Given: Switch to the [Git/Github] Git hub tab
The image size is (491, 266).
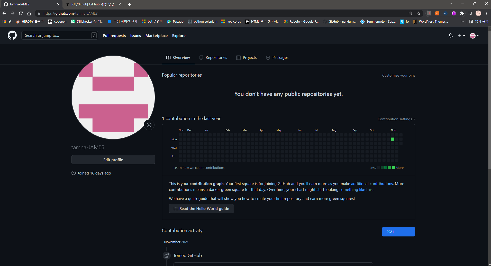Looking at the screenshot, I should pyautogui.click(x=93, y=4).
